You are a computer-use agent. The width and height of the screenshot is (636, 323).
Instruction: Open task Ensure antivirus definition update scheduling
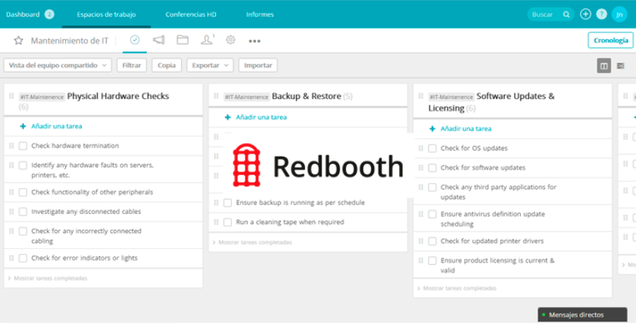(492, 219)
